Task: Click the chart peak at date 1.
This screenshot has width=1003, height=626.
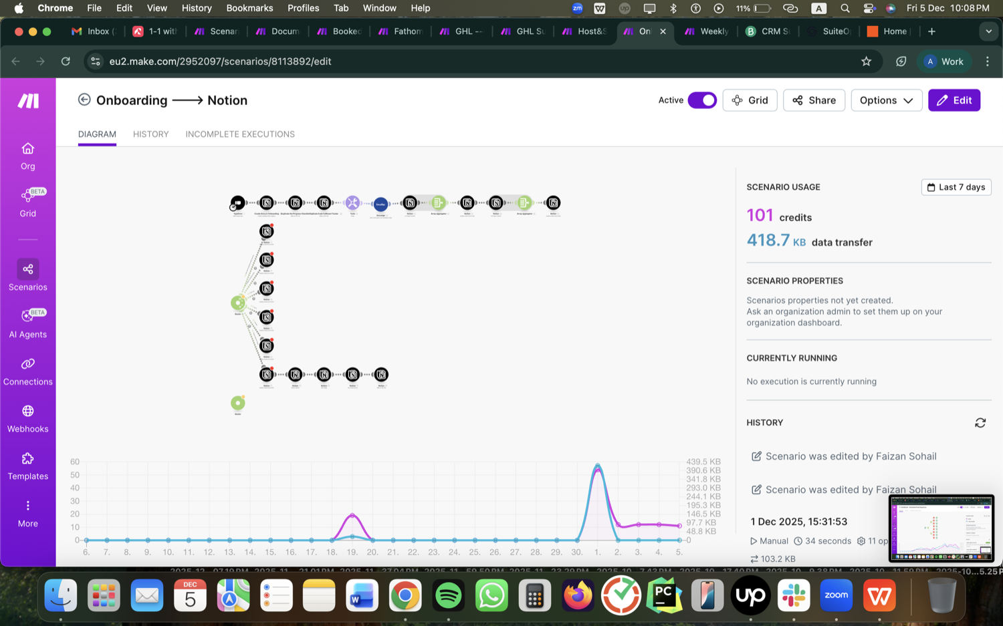Action: 598,466
